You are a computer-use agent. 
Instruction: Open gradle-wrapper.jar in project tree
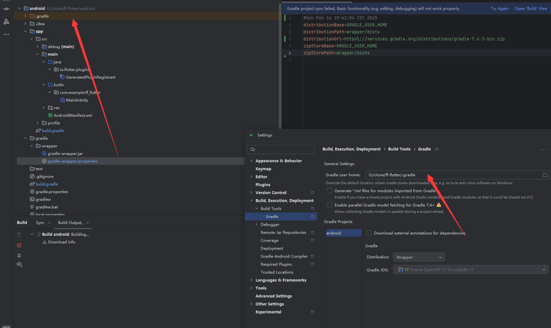point(65,154)
